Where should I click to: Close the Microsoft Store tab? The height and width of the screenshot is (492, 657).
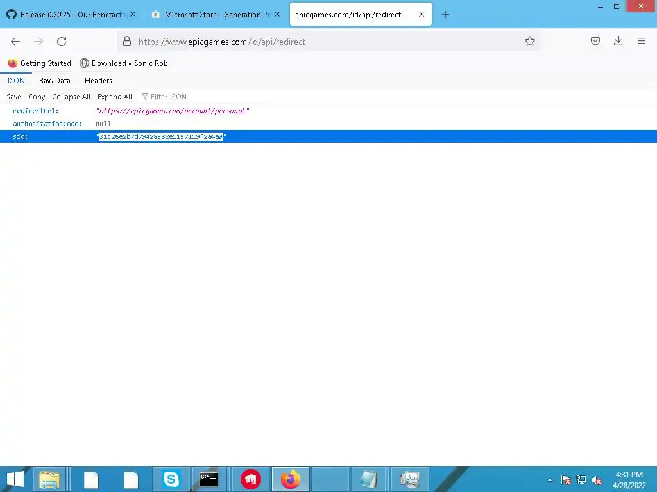pos(277,14)
